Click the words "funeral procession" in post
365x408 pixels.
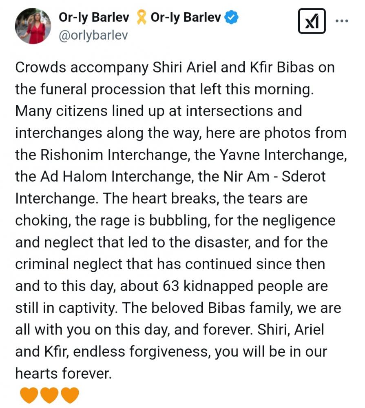pos(102,89)
